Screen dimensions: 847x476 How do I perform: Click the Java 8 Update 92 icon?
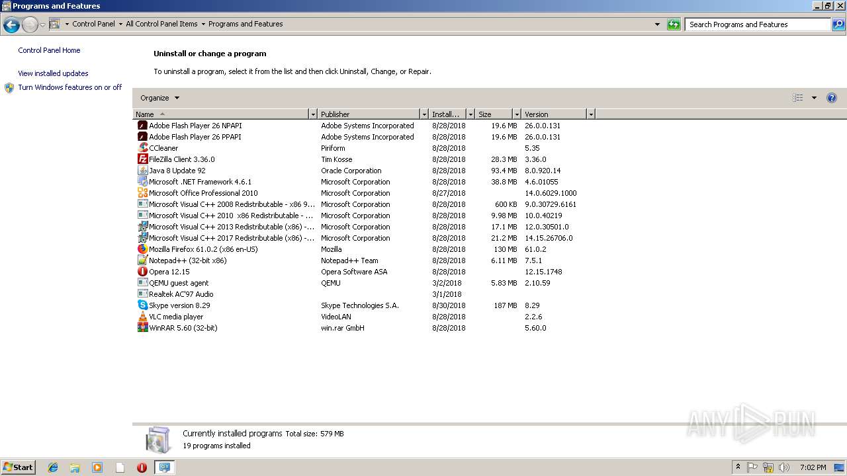[142, 171]
